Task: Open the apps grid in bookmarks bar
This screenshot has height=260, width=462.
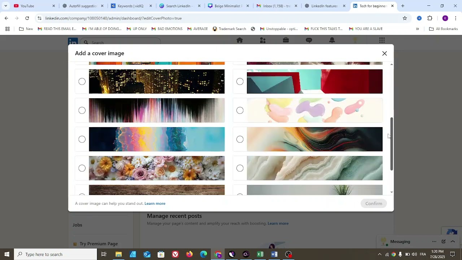Action: 7,29
